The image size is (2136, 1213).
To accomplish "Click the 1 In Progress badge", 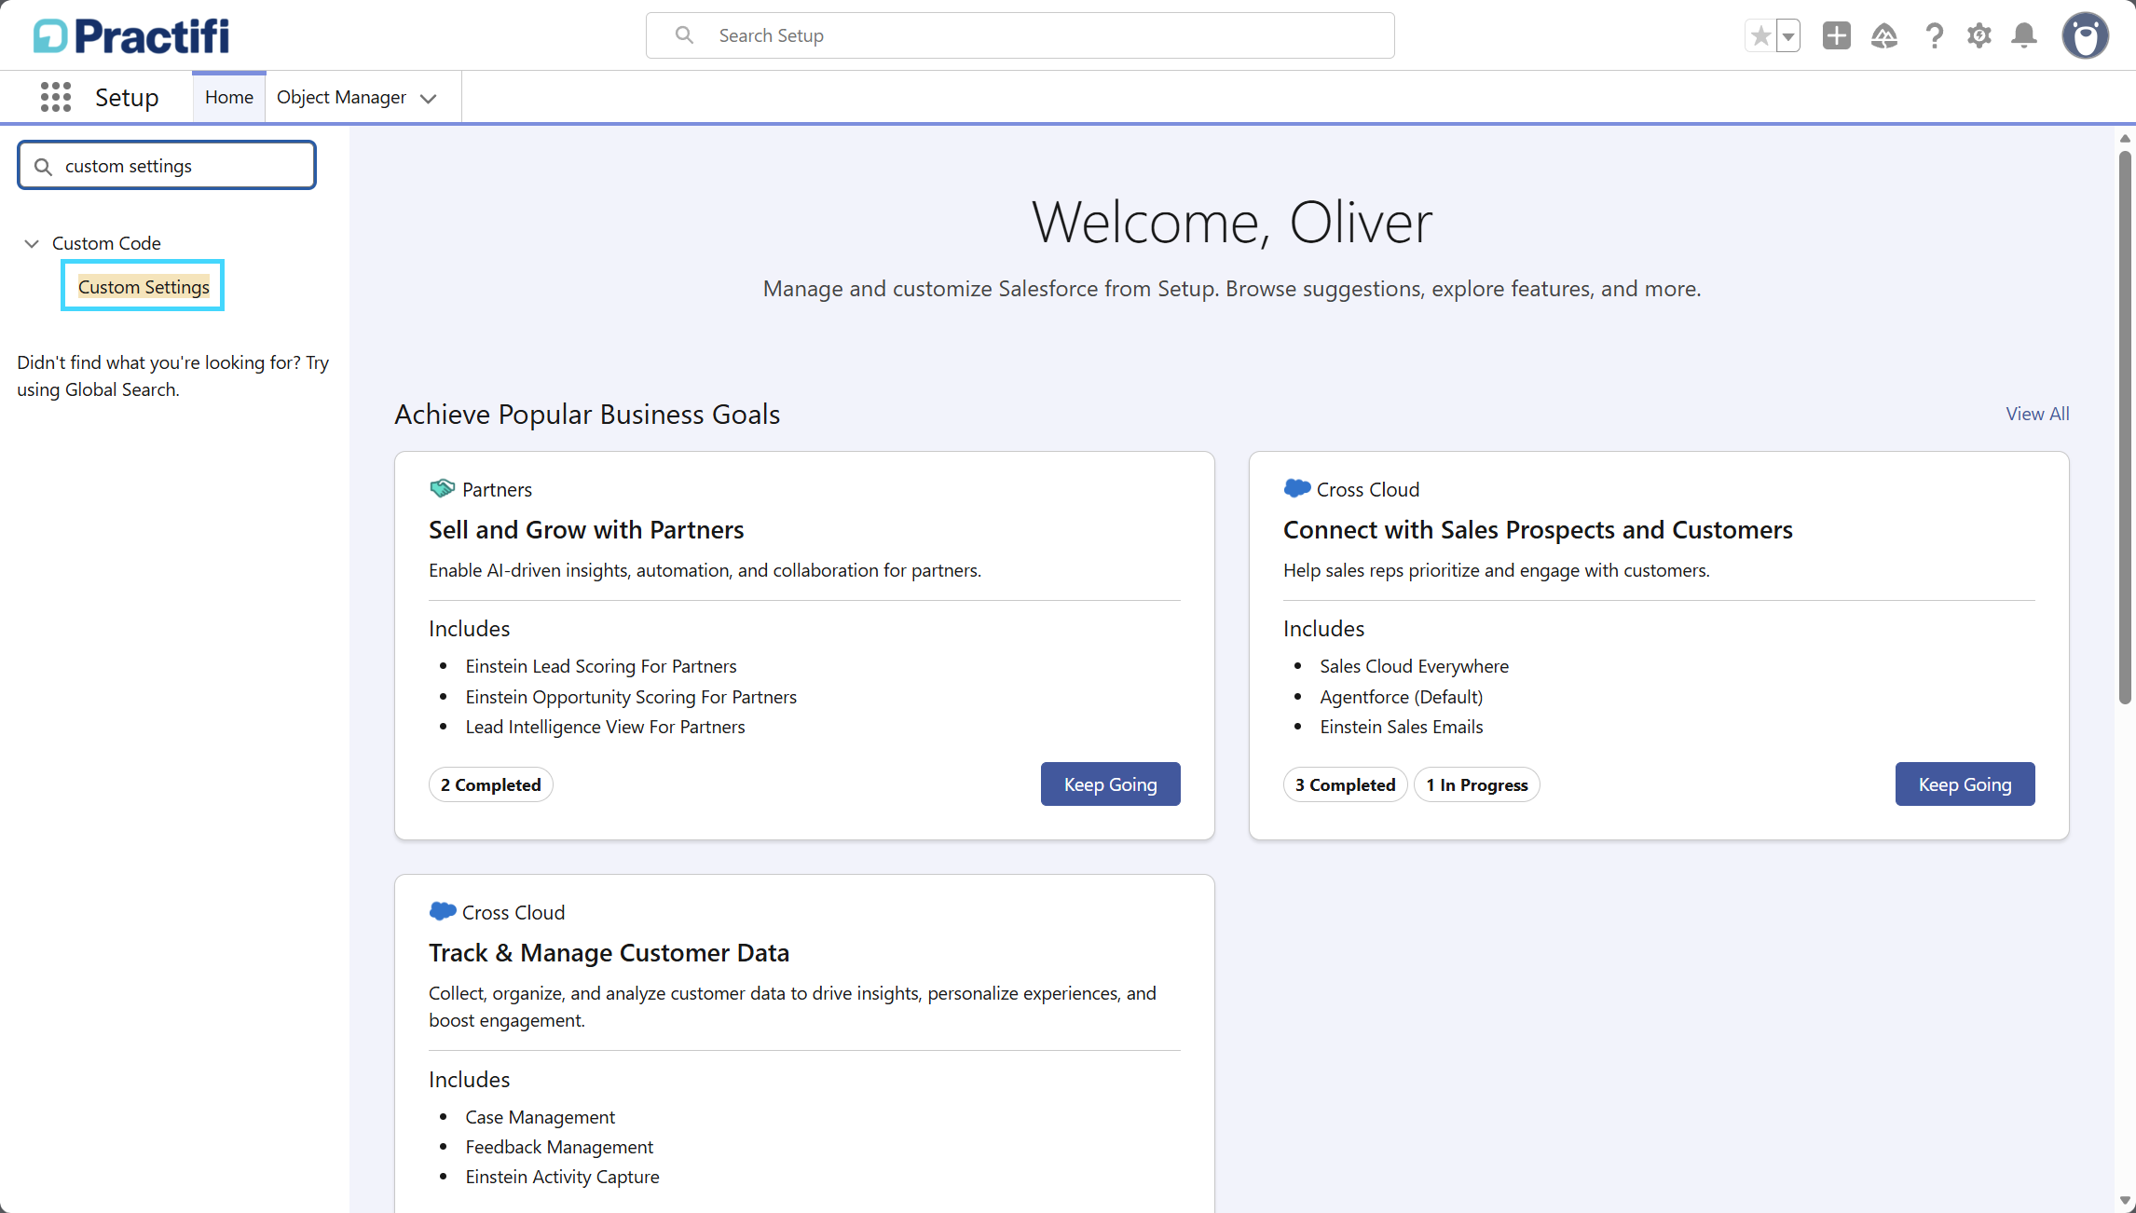I will (1476, 784).
